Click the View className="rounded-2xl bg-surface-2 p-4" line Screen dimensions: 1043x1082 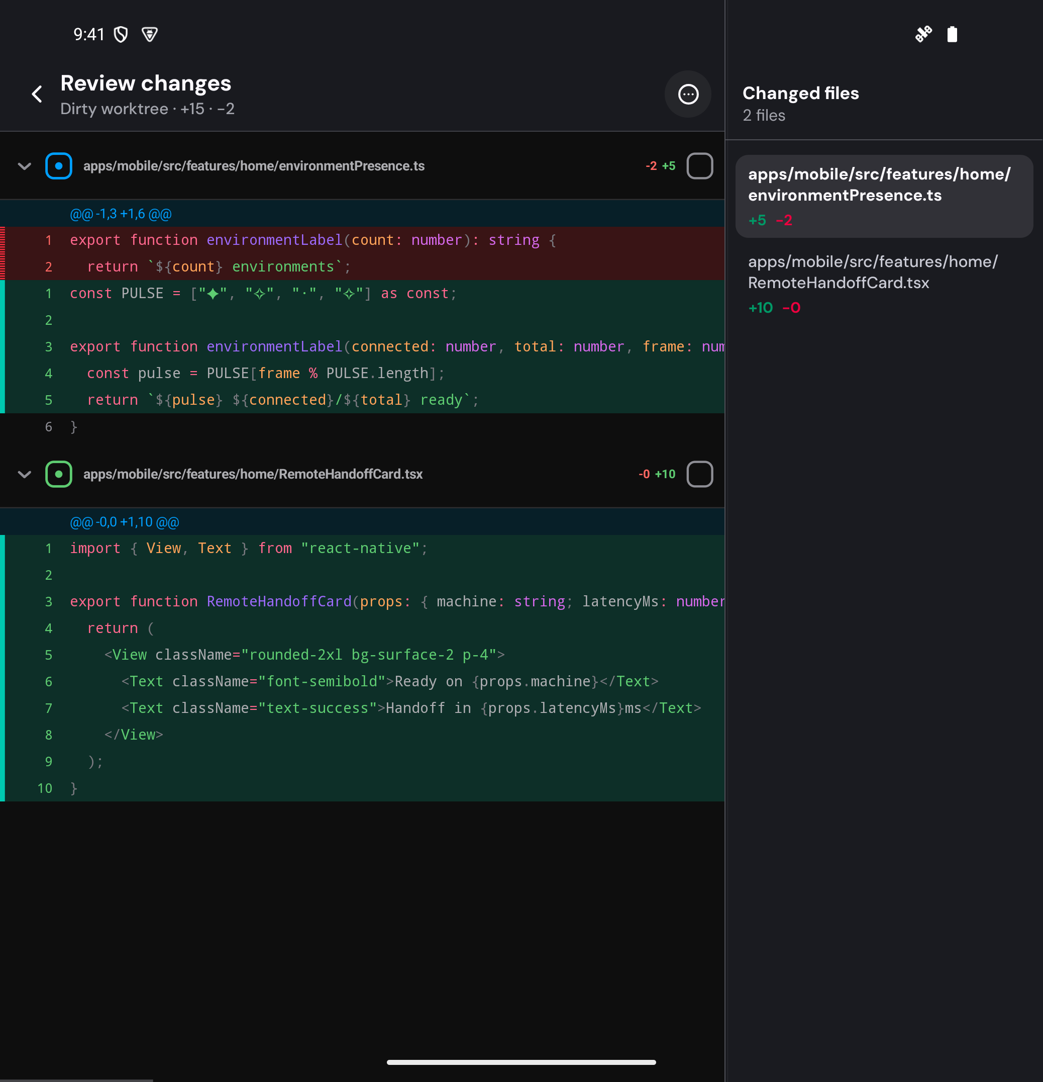coord(362,655)
